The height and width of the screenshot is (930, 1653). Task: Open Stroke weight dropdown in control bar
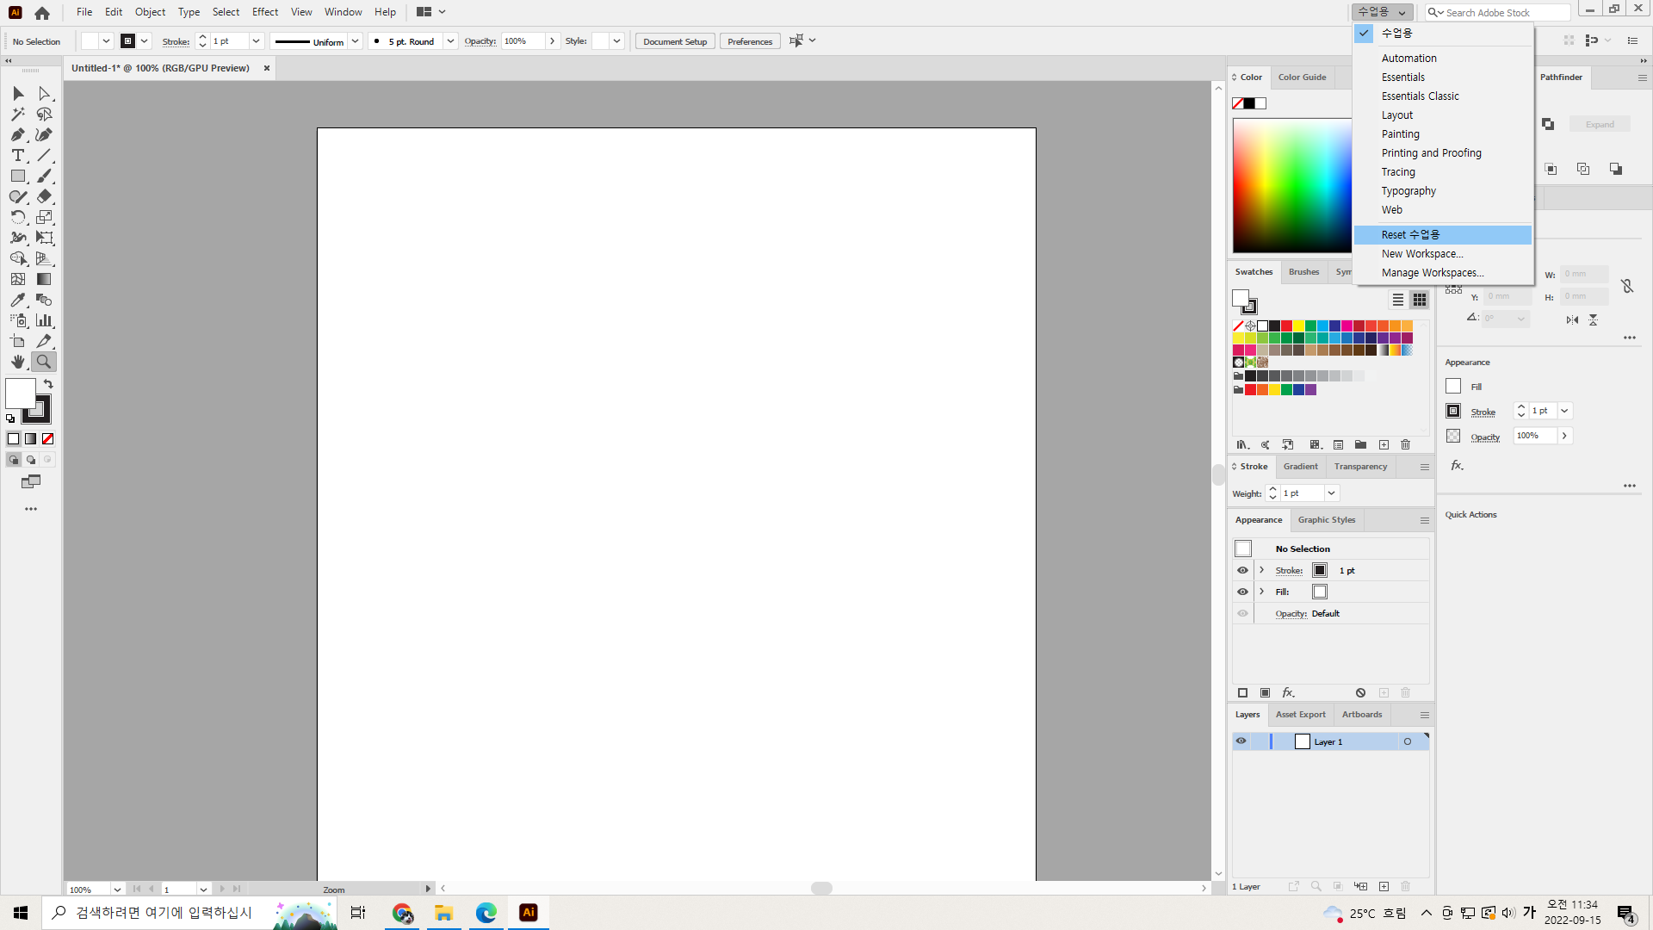tap(256, 41)
